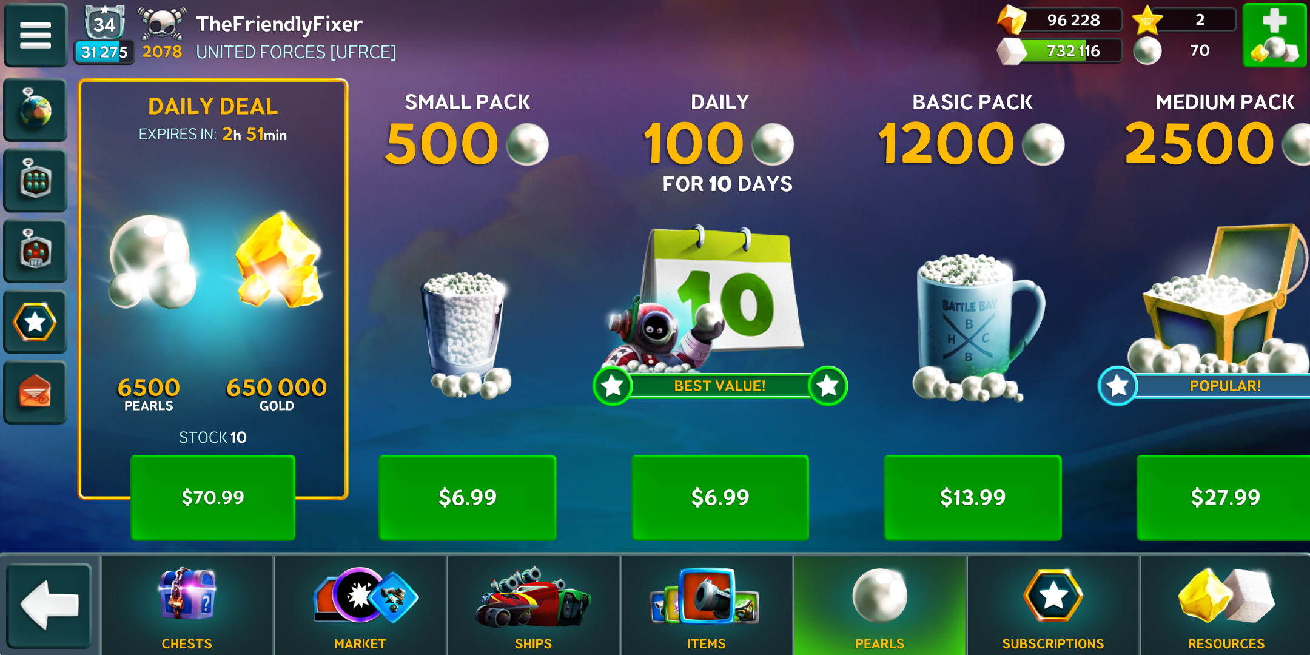Open the world globe chat icon

tap(35, 110)
